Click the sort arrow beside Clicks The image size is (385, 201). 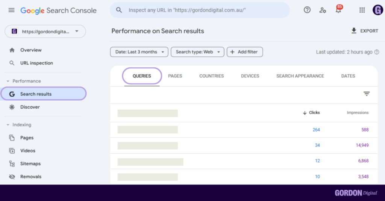point(305,113)
